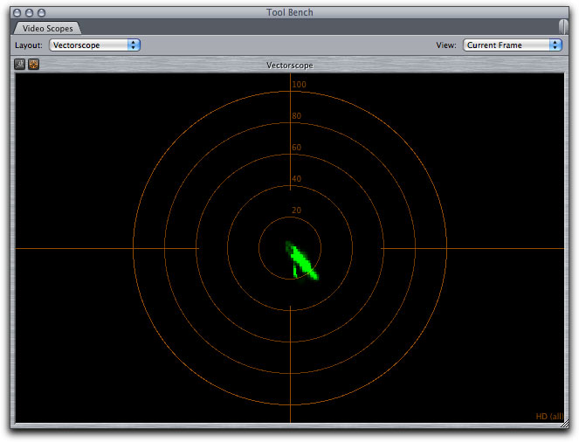
Task: Toggle the orange vectorscope targets icon
Action: (x=34, y=65)
